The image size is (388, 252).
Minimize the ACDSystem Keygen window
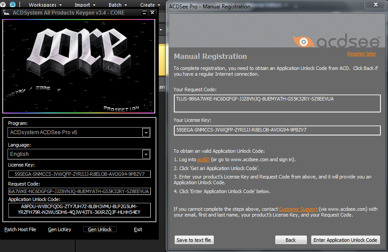pyautogui.click(x=144, y=12)
